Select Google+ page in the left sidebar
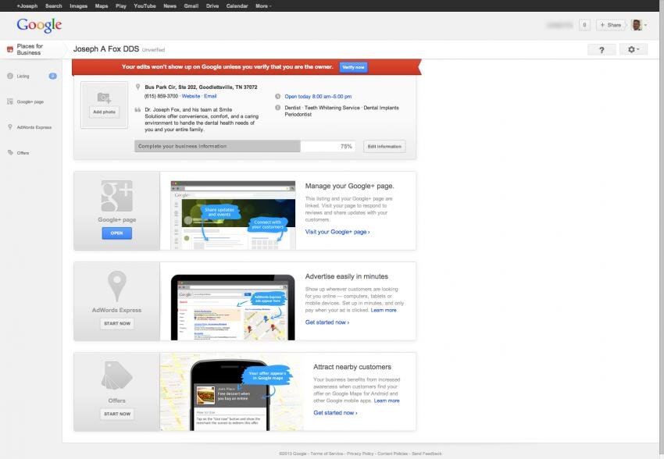Screen dimensions: 664x459 point(31,101)
